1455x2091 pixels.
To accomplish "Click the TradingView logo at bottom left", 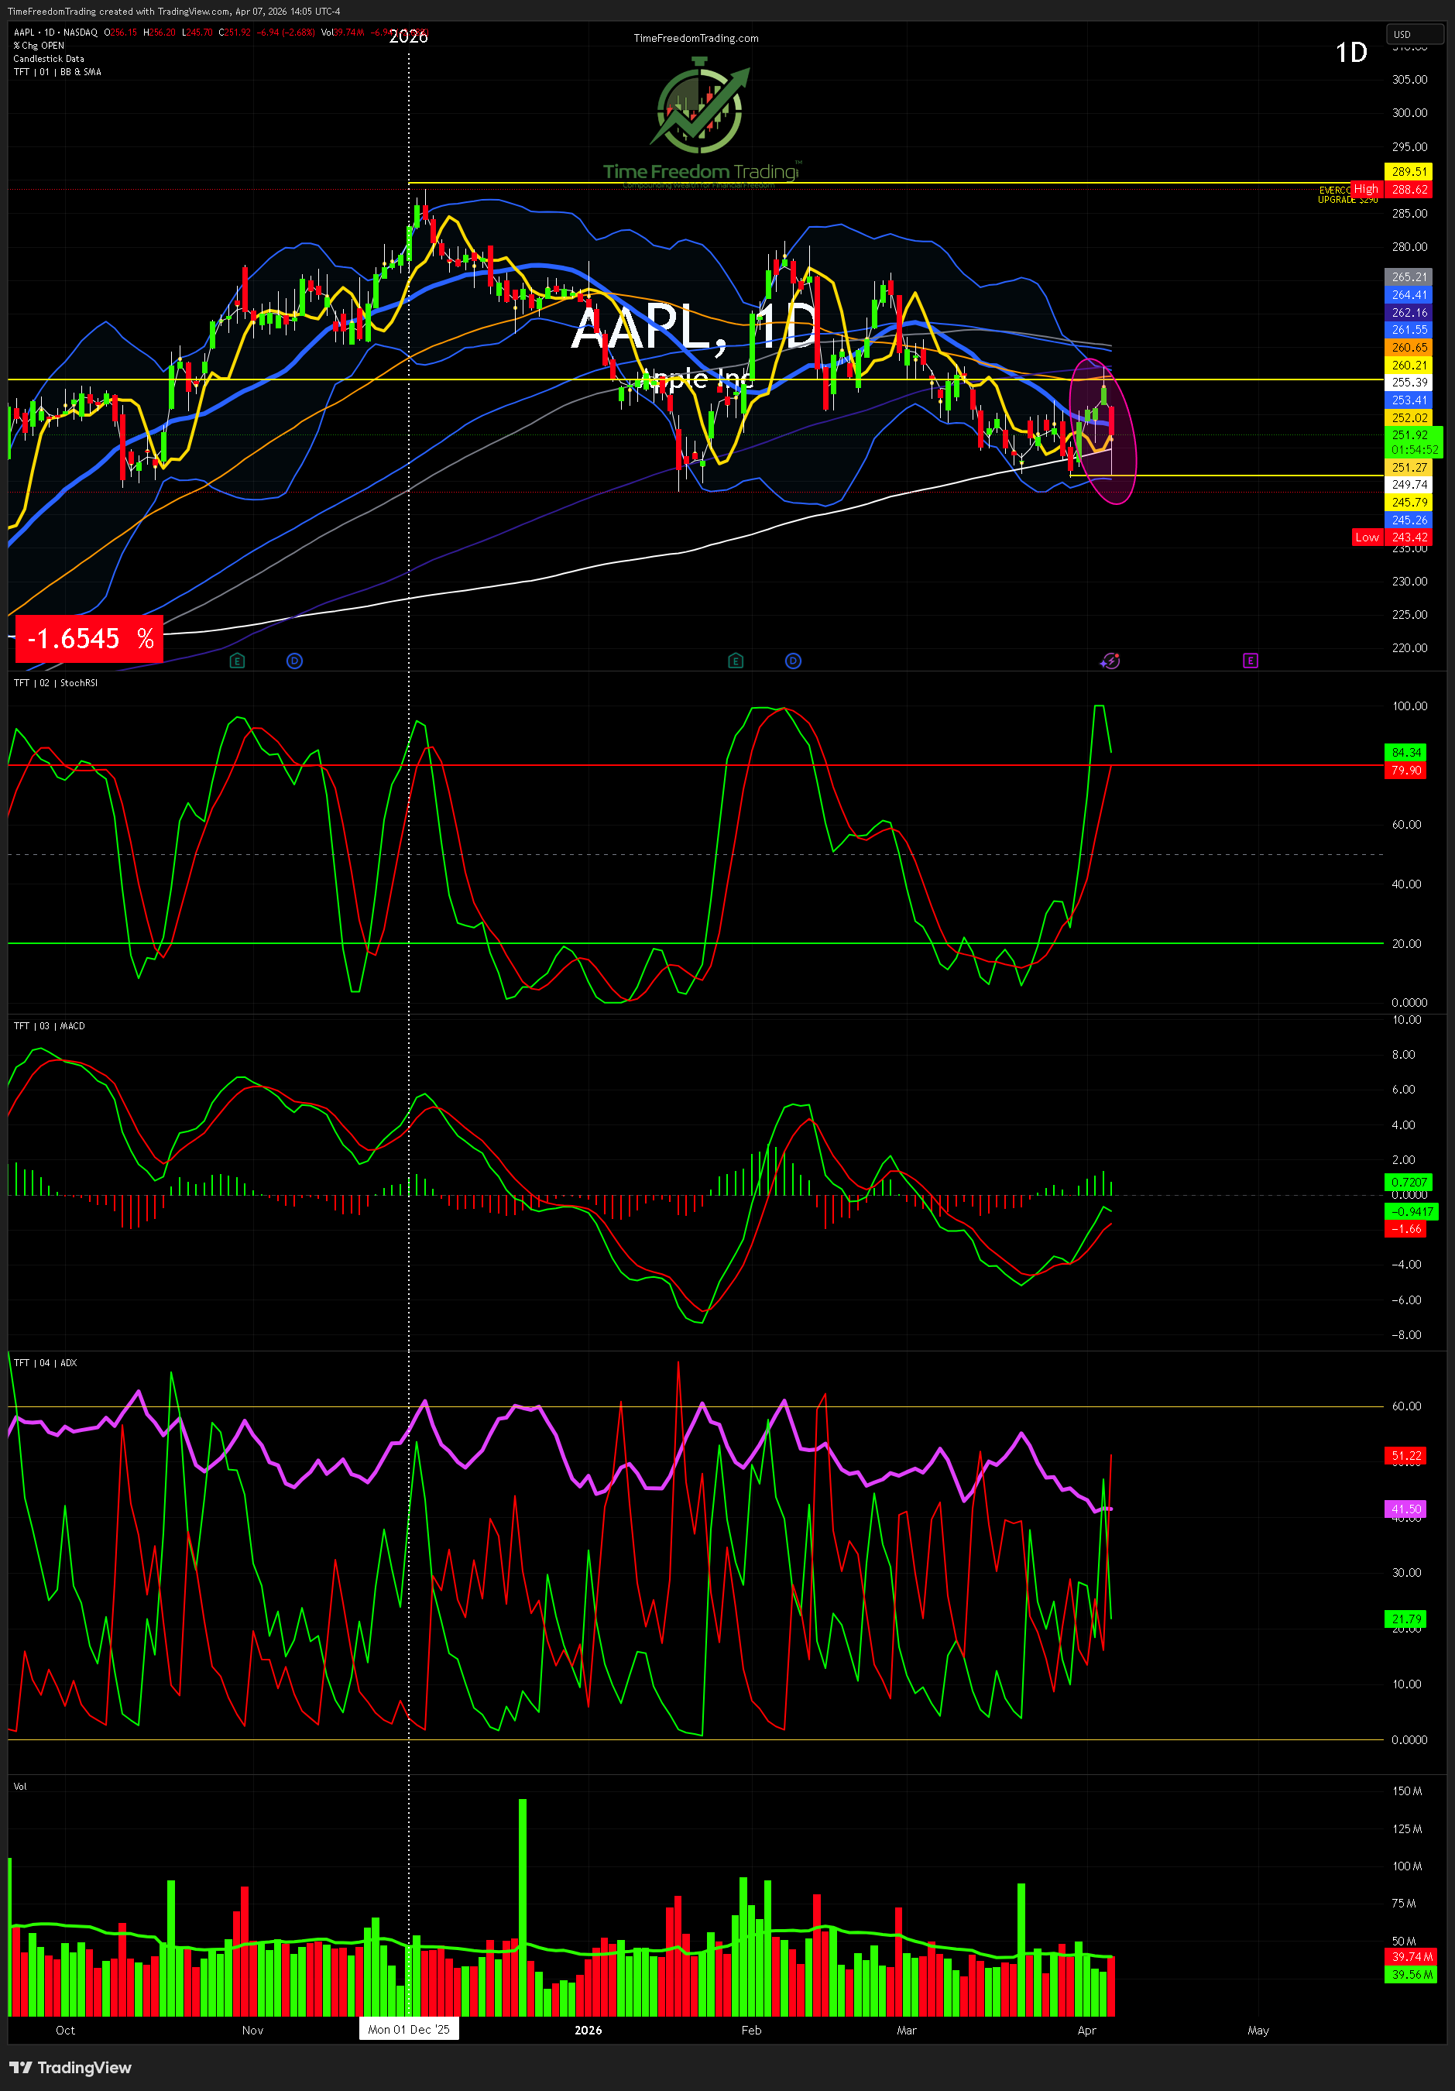I will coord(71,2067).
